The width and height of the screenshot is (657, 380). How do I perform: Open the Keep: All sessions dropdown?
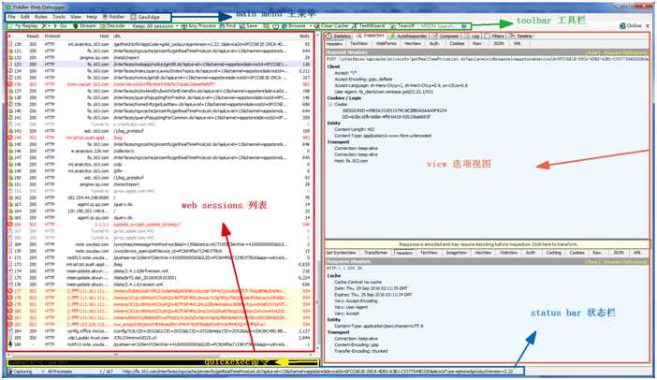(154, 26)
